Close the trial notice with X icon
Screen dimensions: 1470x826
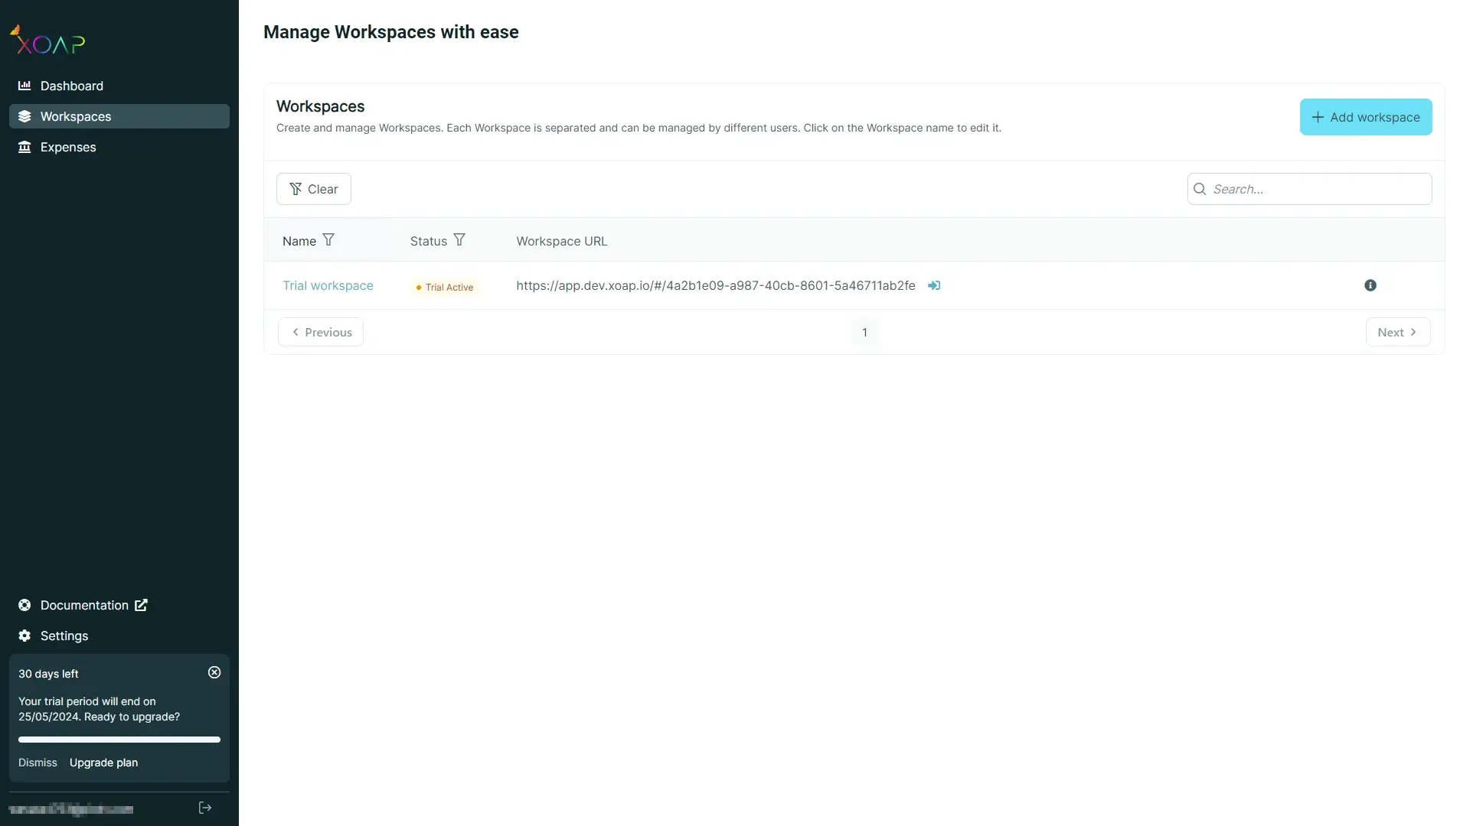(x=214, y=672)
